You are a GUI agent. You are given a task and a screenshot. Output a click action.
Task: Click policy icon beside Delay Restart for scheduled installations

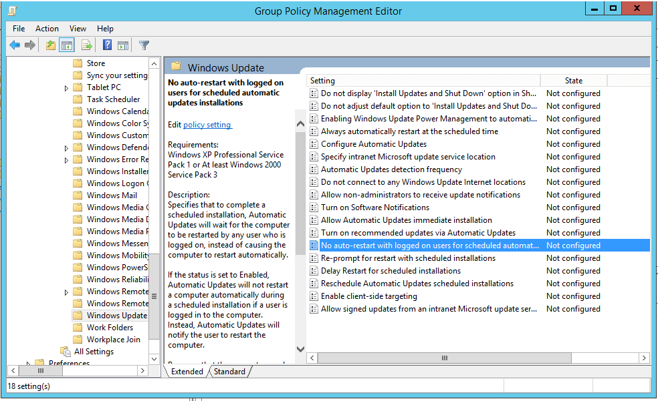click(x=314, y=272)
